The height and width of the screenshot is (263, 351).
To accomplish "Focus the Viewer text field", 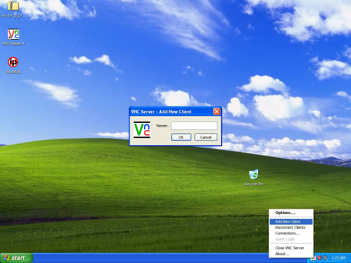I will click(194, 126).
